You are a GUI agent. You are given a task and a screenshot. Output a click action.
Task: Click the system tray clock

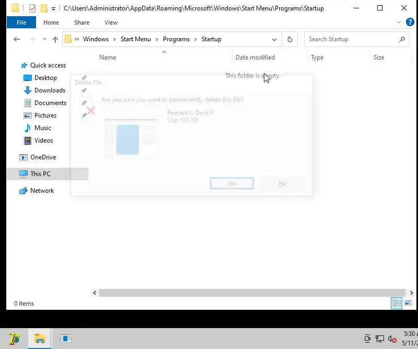tap(409, 339)
